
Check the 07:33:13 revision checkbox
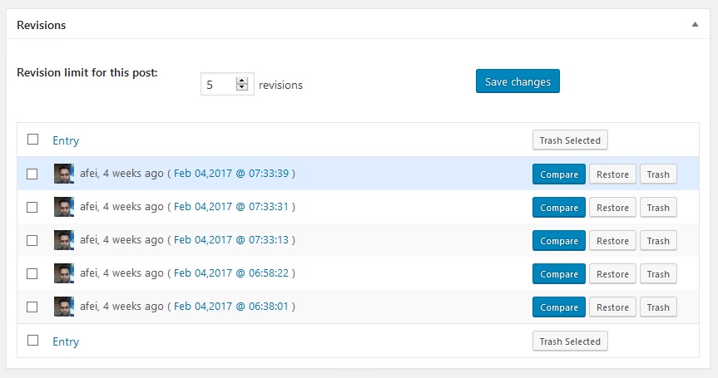pyautogui.click(x=32, y=240)
